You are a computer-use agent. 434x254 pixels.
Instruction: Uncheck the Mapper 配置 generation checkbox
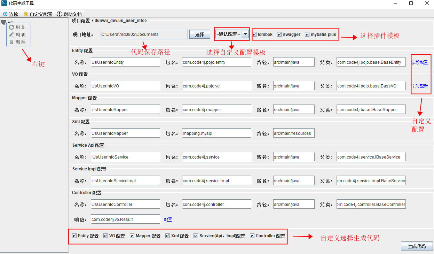point(132,236)
